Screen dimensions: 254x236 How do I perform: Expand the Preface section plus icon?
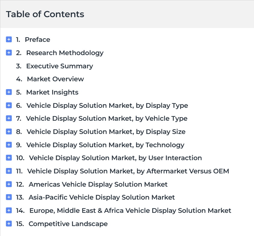(x=9, y=39)
